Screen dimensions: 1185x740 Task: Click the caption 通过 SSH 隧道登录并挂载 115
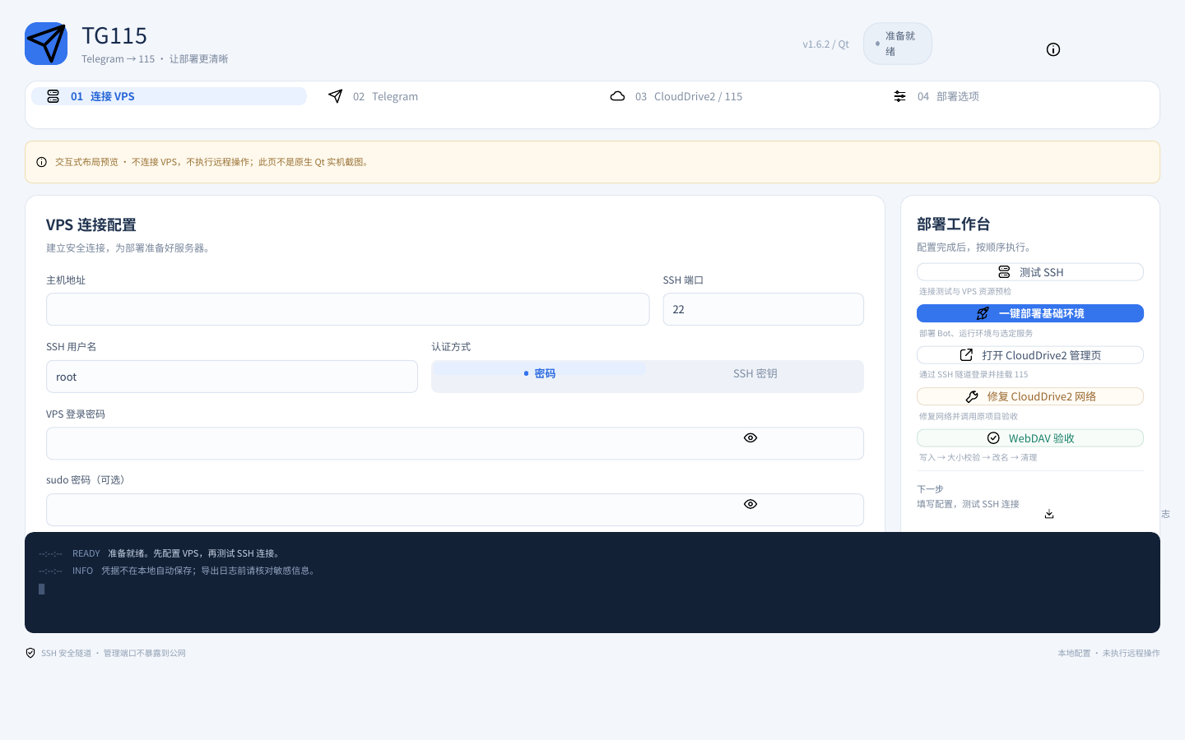(x=974, y=374)
